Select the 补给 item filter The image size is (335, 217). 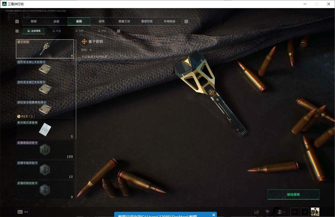[x=56, y=31]
